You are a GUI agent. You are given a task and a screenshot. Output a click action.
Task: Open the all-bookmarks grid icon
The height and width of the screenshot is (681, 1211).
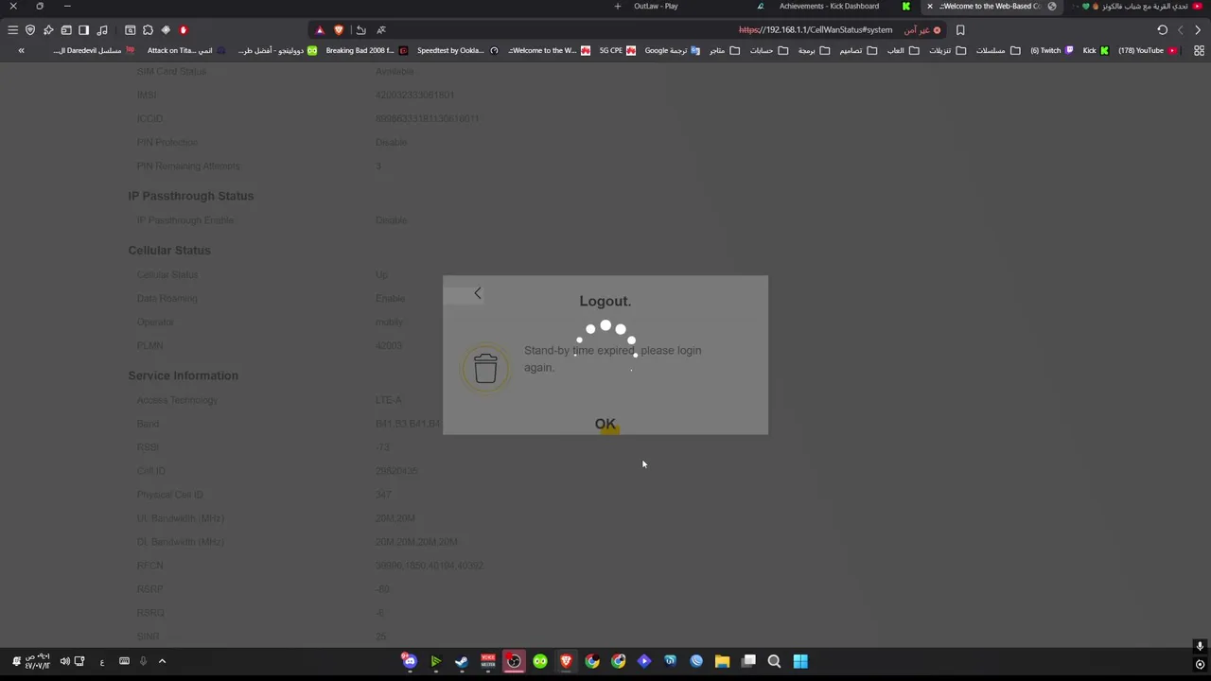click(x=1200, y=51)
